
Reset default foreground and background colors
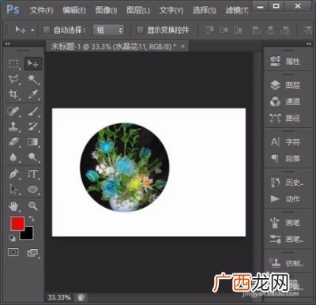[x=13, y=239]
